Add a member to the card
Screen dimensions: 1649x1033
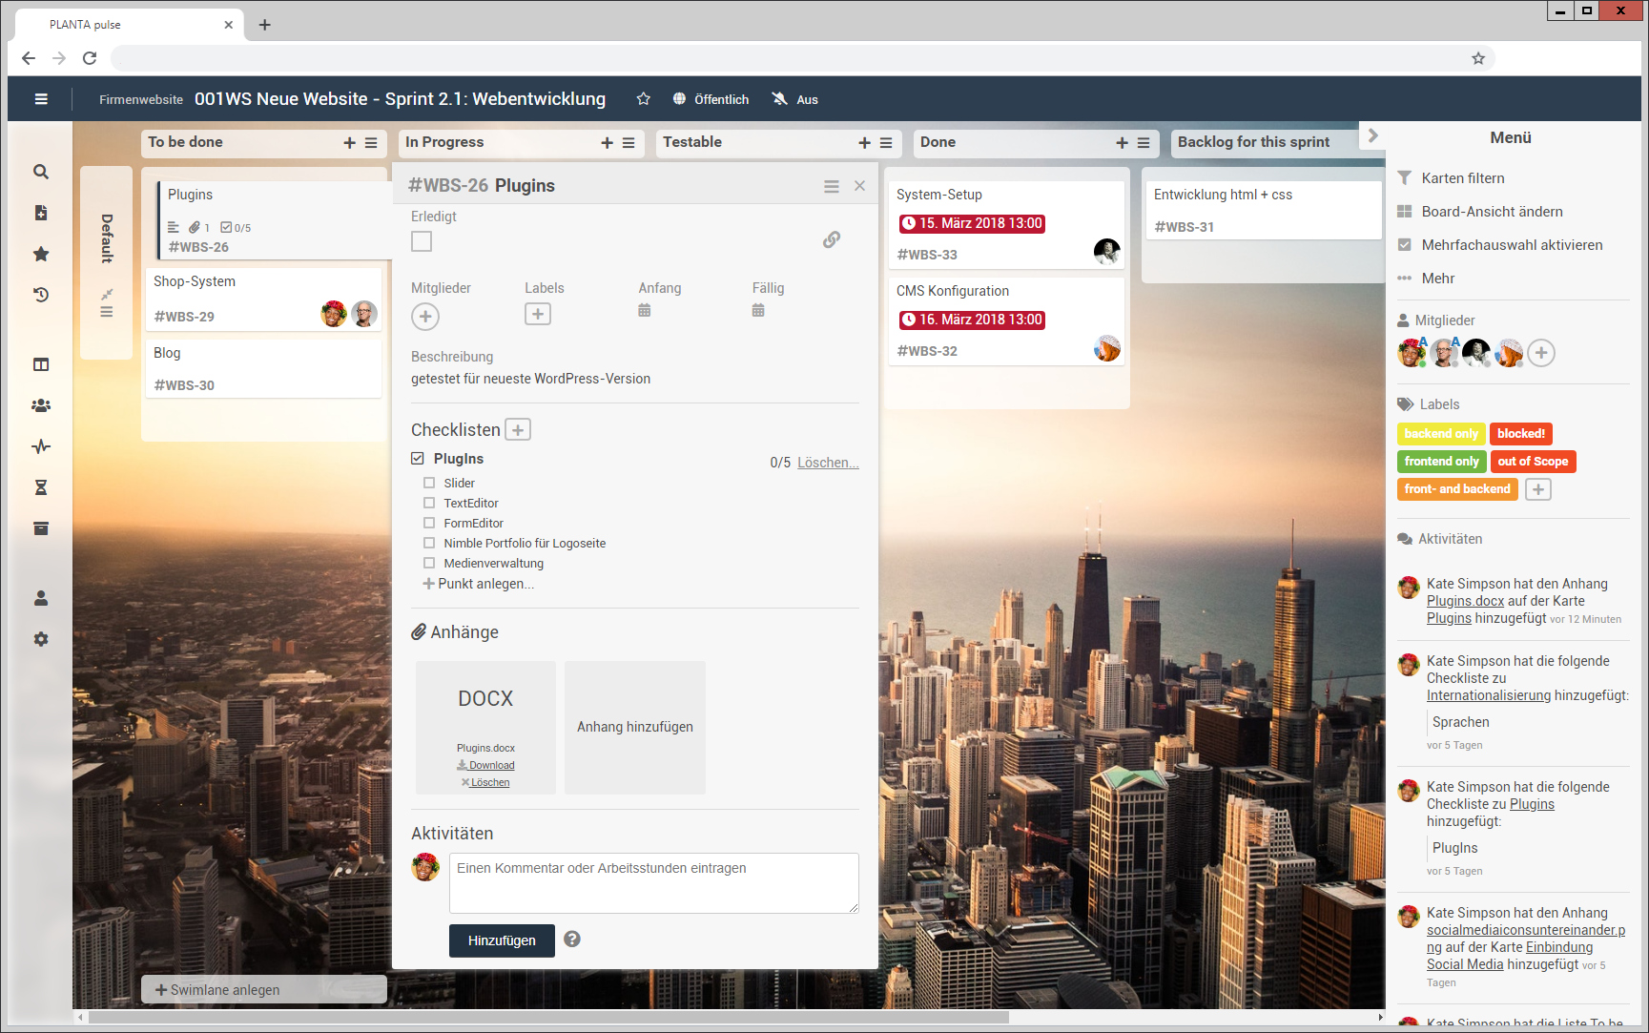(x=425, y=316)
